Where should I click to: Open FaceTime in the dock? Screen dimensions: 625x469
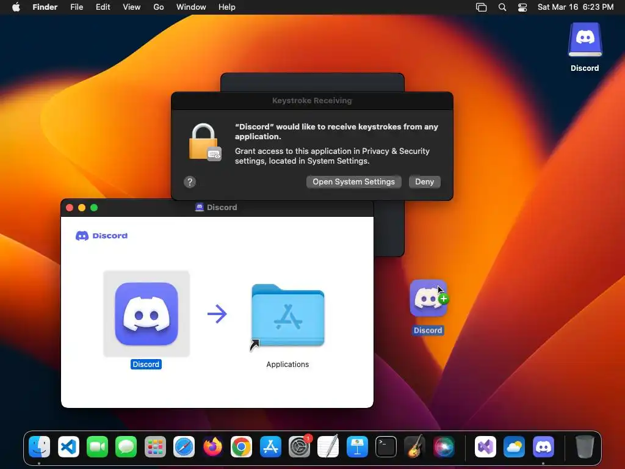click(x=97, y=446)
